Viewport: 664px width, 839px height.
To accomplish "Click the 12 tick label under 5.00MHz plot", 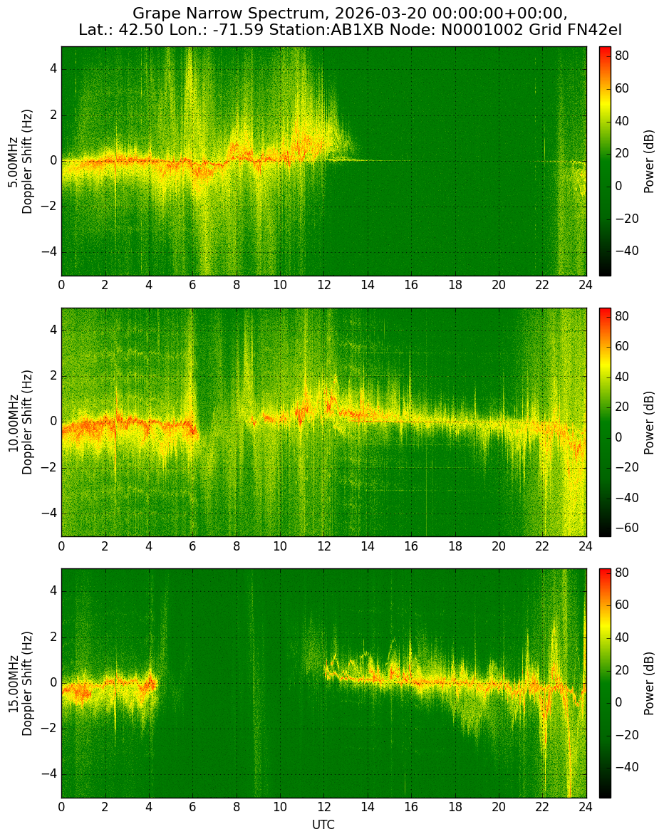I will tap(323, 285).
